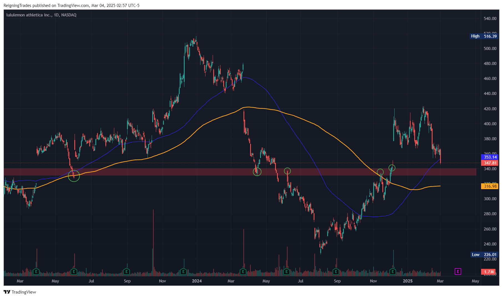This screenshot has height=298, width=503.
Task: Click the TradingView logo icon
Action: click(x=7, y=292)
